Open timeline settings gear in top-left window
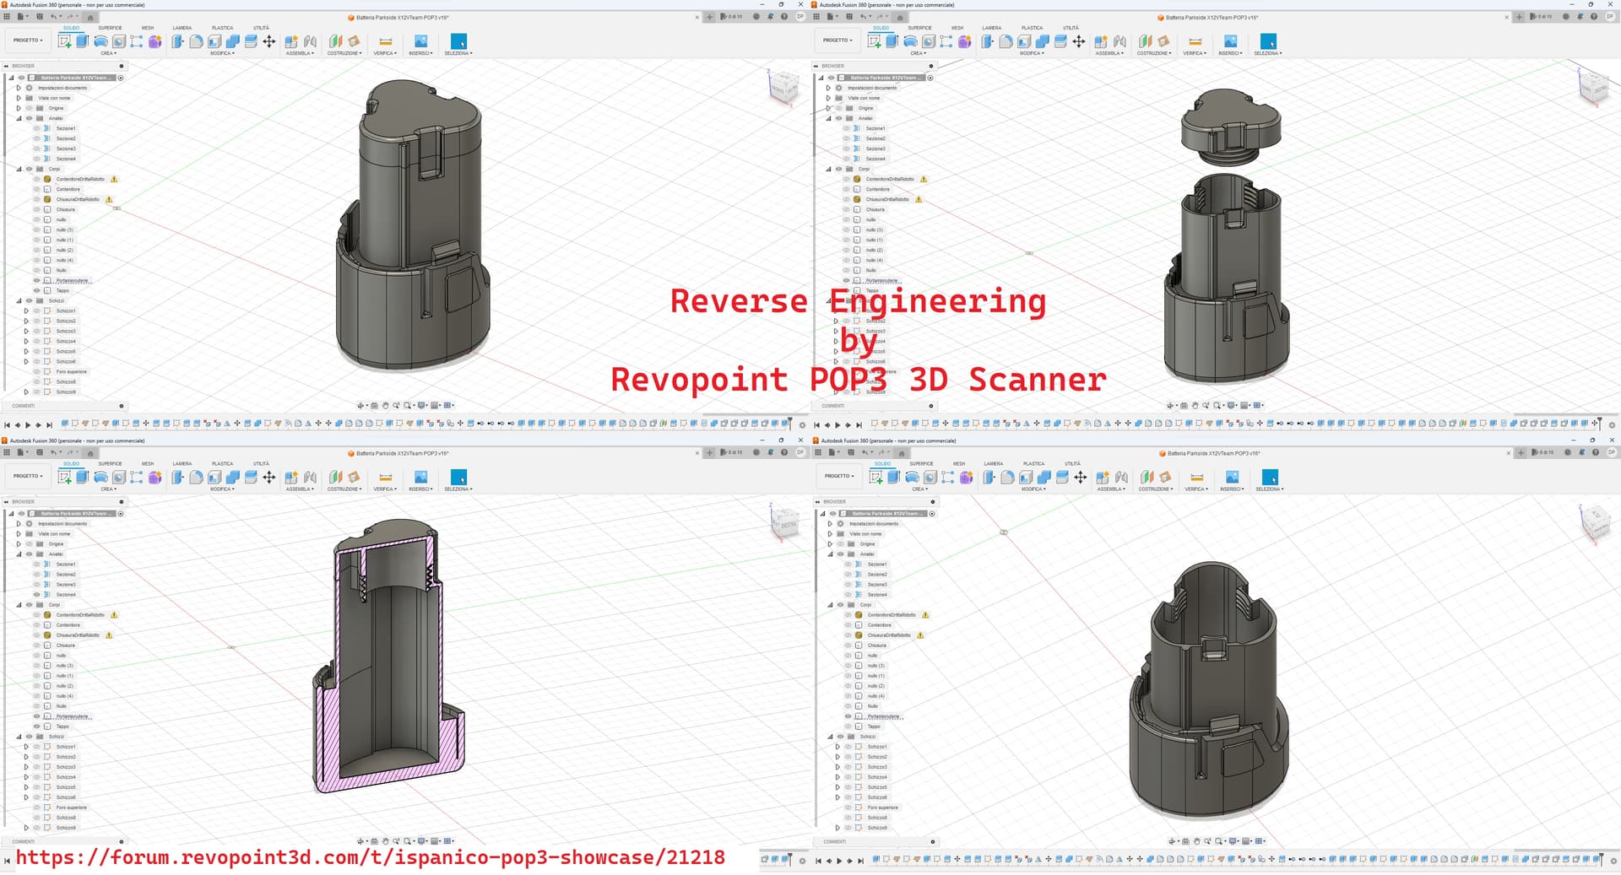 (x=802, y=424)
